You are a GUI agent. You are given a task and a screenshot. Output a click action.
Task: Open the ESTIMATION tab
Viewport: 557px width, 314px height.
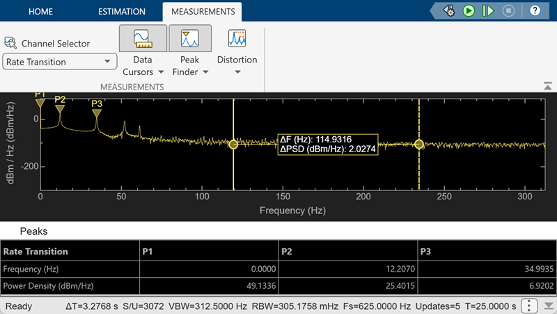tap(121, 12)
